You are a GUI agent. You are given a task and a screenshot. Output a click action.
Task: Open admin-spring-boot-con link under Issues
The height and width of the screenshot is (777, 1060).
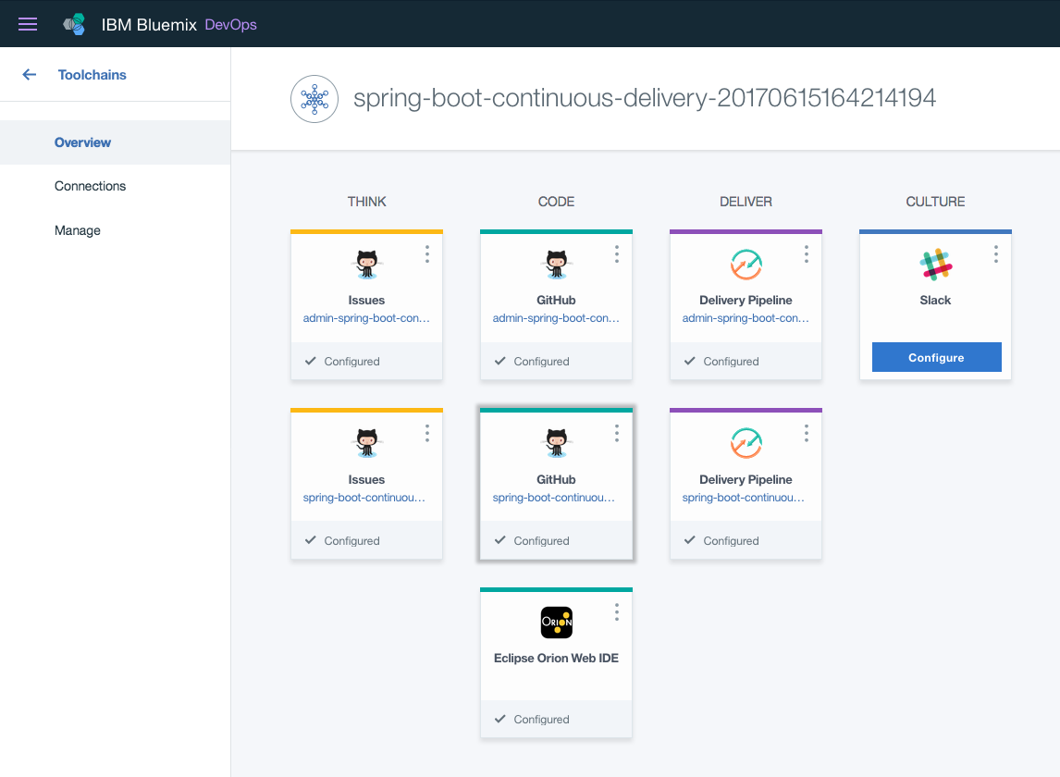(x=366, y=318)
